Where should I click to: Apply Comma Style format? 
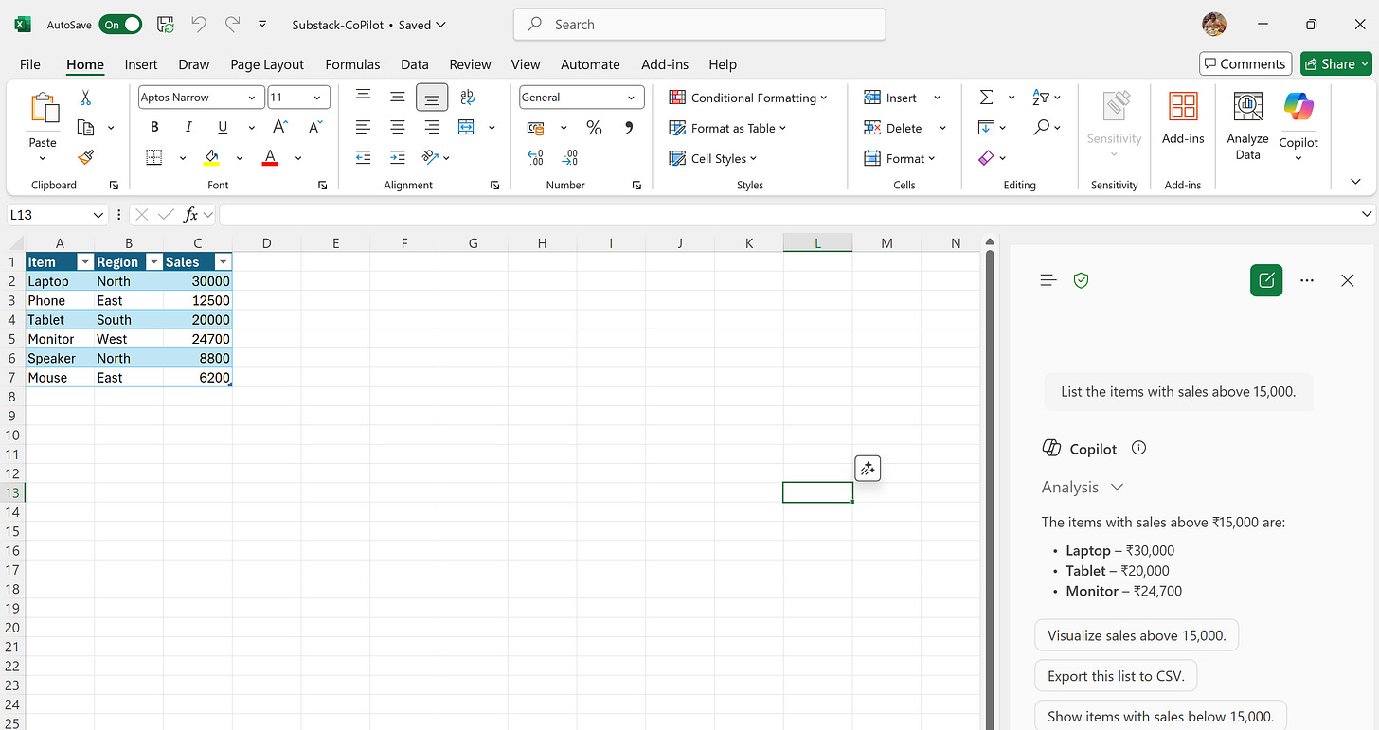click(x=629, y=127)
